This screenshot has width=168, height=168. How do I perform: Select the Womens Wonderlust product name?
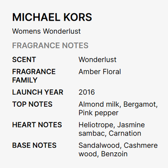click(x=46, y=31)
